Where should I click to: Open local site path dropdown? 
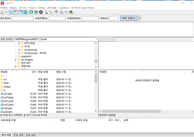(96, 39)
